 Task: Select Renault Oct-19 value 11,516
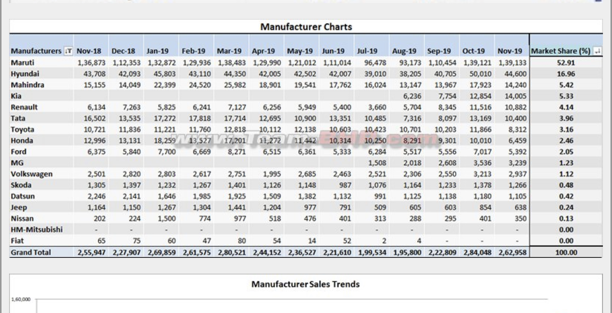480,107
